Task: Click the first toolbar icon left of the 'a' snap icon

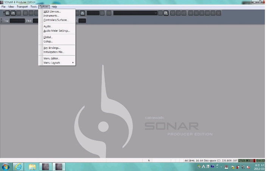Action: (160, 13)
